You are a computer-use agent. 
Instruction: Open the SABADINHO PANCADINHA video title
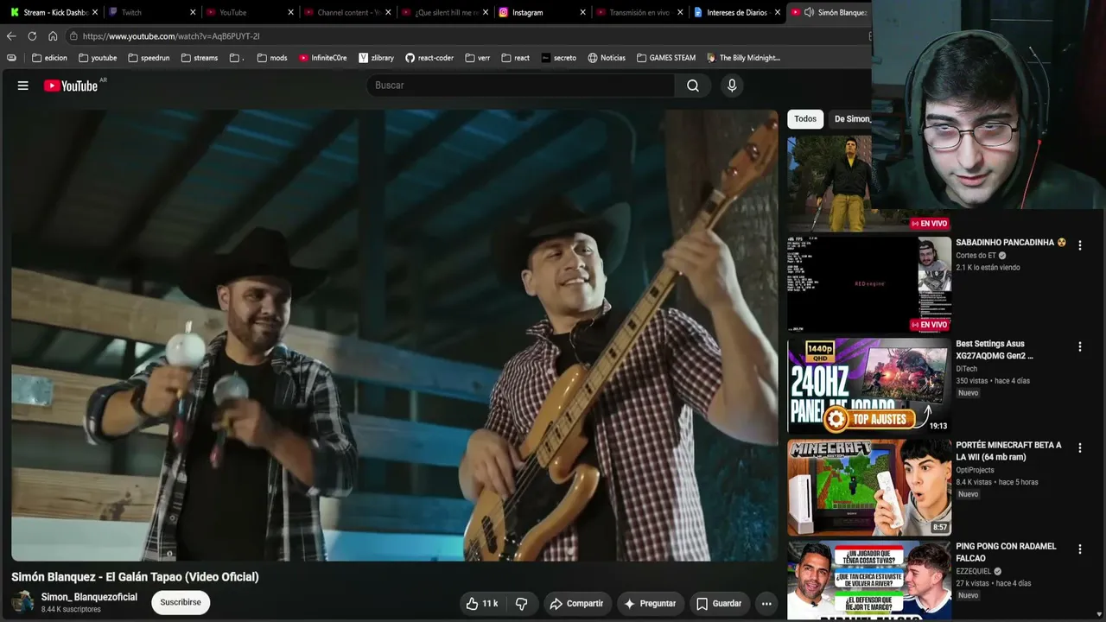coord(1011,243)
